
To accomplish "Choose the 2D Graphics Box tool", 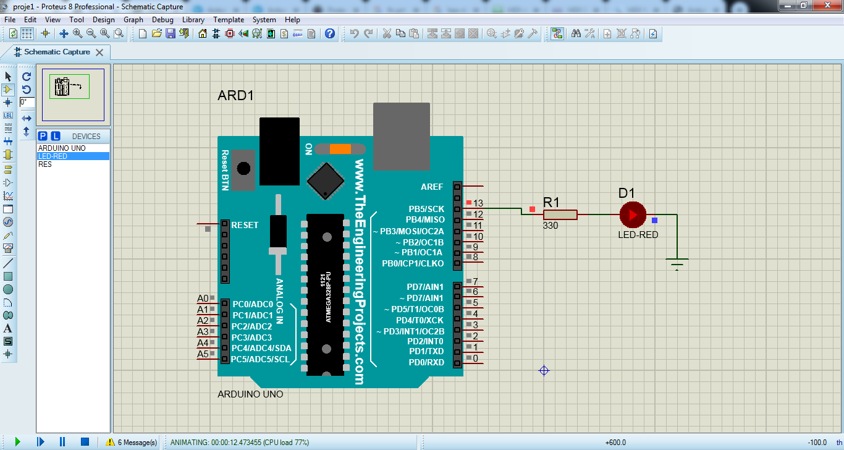I will pyautogui.click(x=8, y=276).
